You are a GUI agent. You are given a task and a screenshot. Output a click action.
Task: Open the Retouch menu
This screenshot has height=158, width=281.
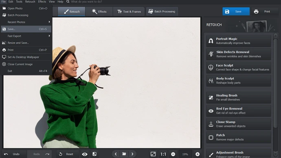tap(30, 2)
